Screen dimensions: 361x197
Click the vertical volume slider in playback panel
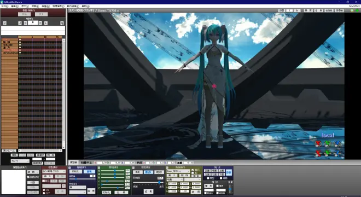point(230,189)
